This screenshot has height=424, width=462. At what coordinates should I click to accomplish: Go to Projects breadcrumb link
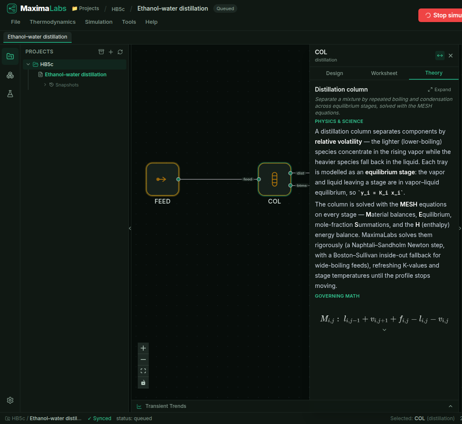click(x=86, y=8)
